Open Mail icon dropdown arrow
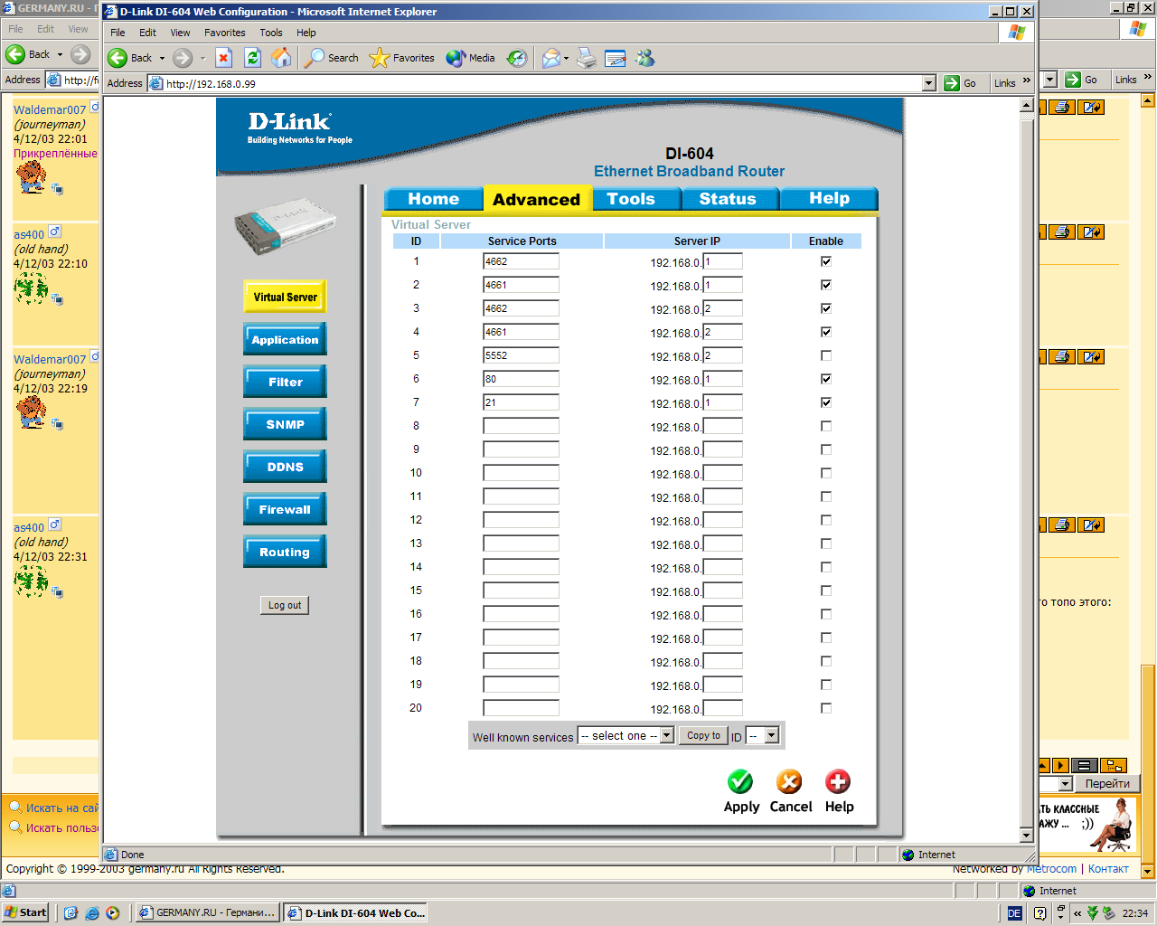The height and width of the screenshot is (926, 1157). 566,58
